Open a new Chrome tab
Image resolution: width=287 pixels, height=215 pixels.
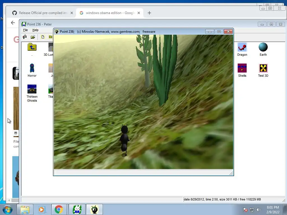pos(149,13)
